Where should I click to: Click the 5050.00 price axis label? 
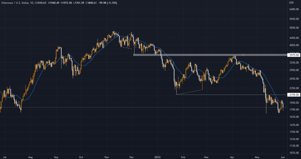coord(294,28)
